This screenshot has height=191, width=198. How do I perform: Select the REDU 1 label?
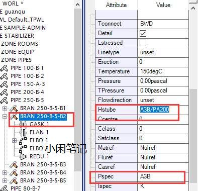pos(39,156)
